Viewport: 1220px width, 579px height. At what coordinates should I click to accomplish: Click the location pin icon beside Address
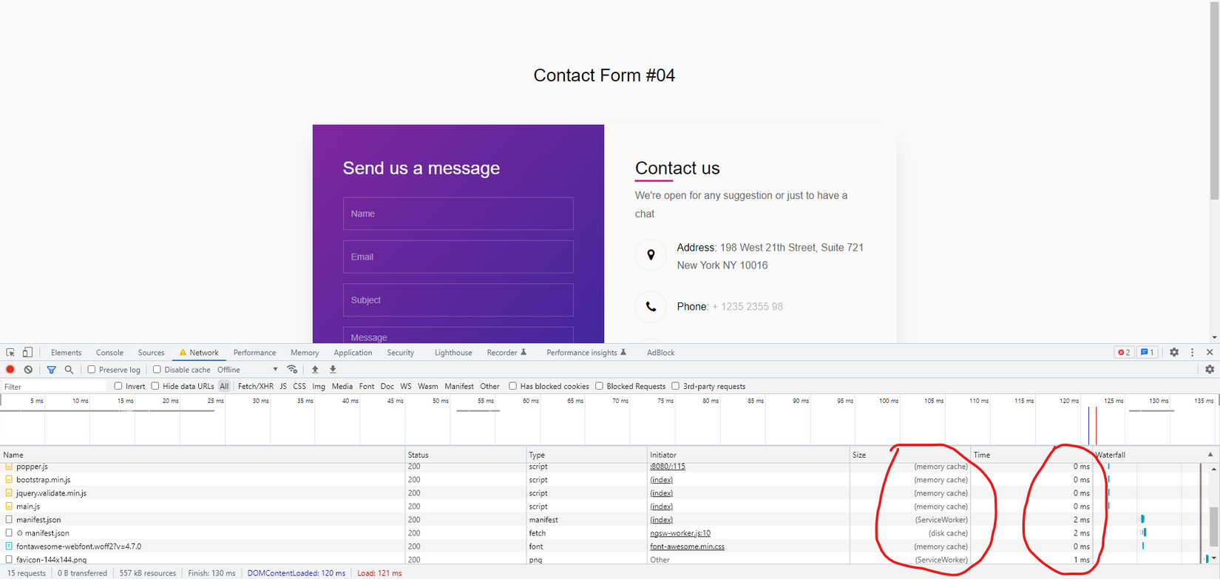click(x=651, y=255)
